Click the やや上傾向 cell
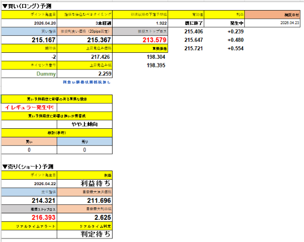Viewport: 304px width, 242px height. 85,124
